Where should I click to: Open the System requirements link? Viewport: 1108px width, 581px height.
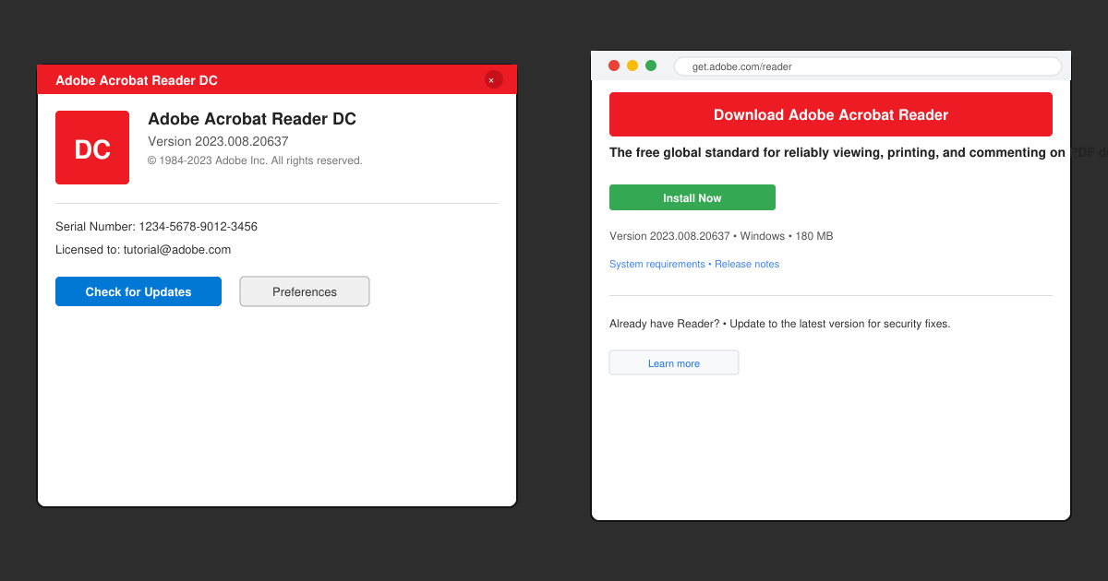pyautogui.click(x=657, y=264)
